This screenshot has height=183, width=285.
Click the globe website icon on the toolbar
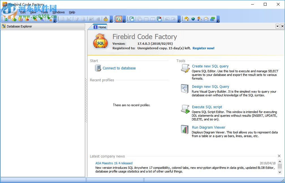tap(193, 19)
